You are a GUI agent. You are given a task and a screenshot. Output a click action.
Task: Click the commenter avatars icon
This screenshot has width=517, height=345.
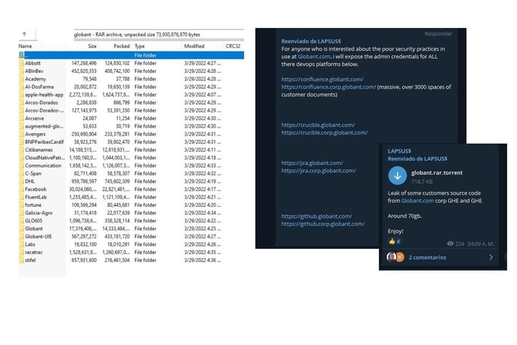395,257
